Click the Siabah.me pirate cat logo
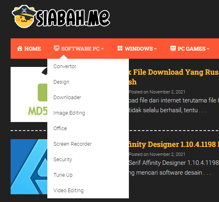The width and height of the screenshot is (219, 202). point(61,16)
